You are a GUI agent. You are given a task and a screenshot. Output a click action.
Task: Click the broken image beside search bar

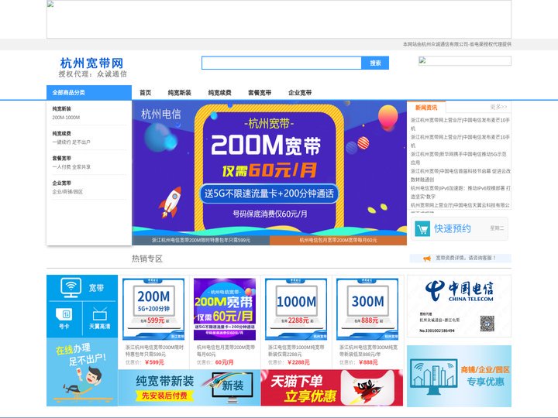tap(465, 61)
